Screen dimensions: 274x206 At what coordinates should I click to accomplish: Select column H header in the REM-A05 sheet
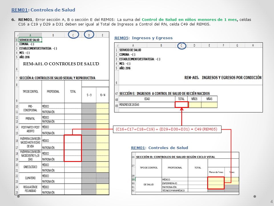point(253,45)
